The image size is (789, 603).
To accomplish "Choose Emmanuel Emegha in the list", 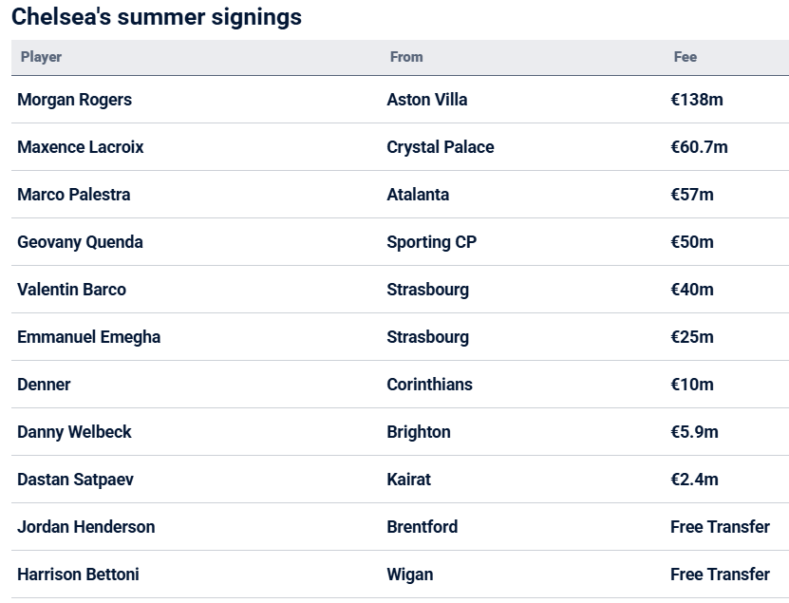I will coord(89,337).
